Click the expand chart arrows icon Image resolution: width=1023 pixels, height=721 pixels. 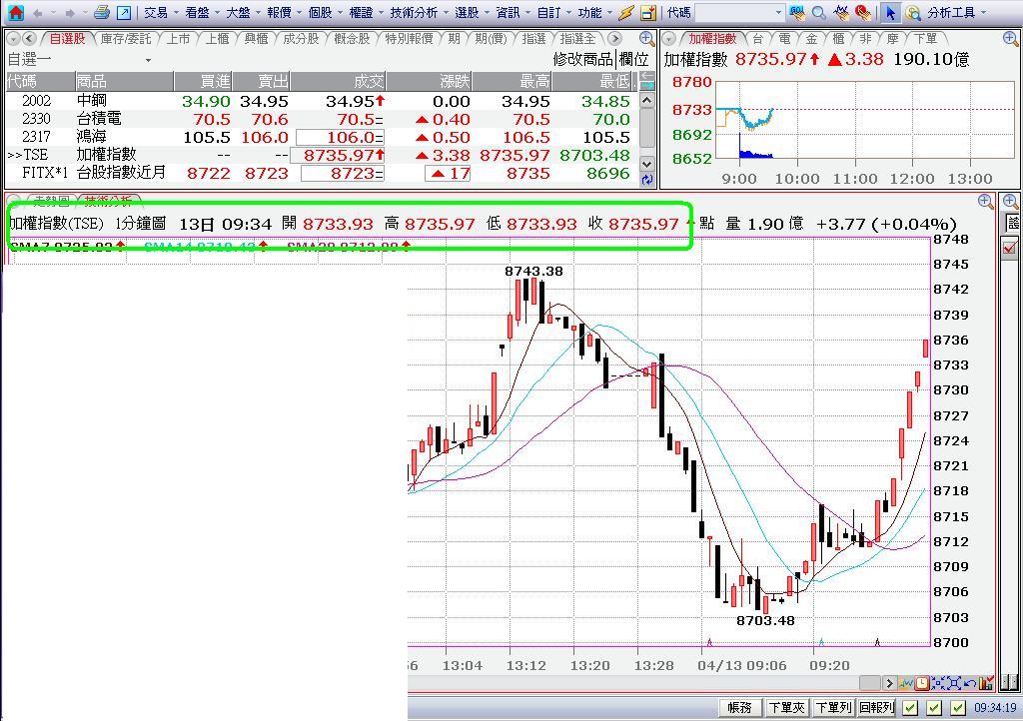coord(954,683)
